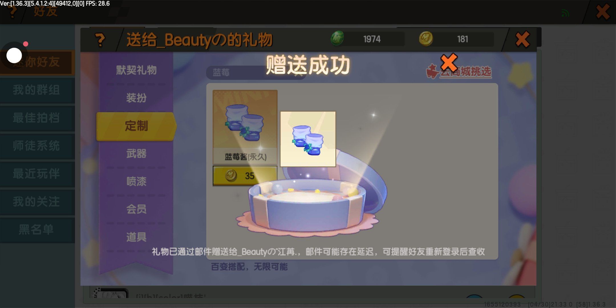Viewport: 616px width, 308px height.
Task: Click the green bean currency icon
Action: point(337,38)
